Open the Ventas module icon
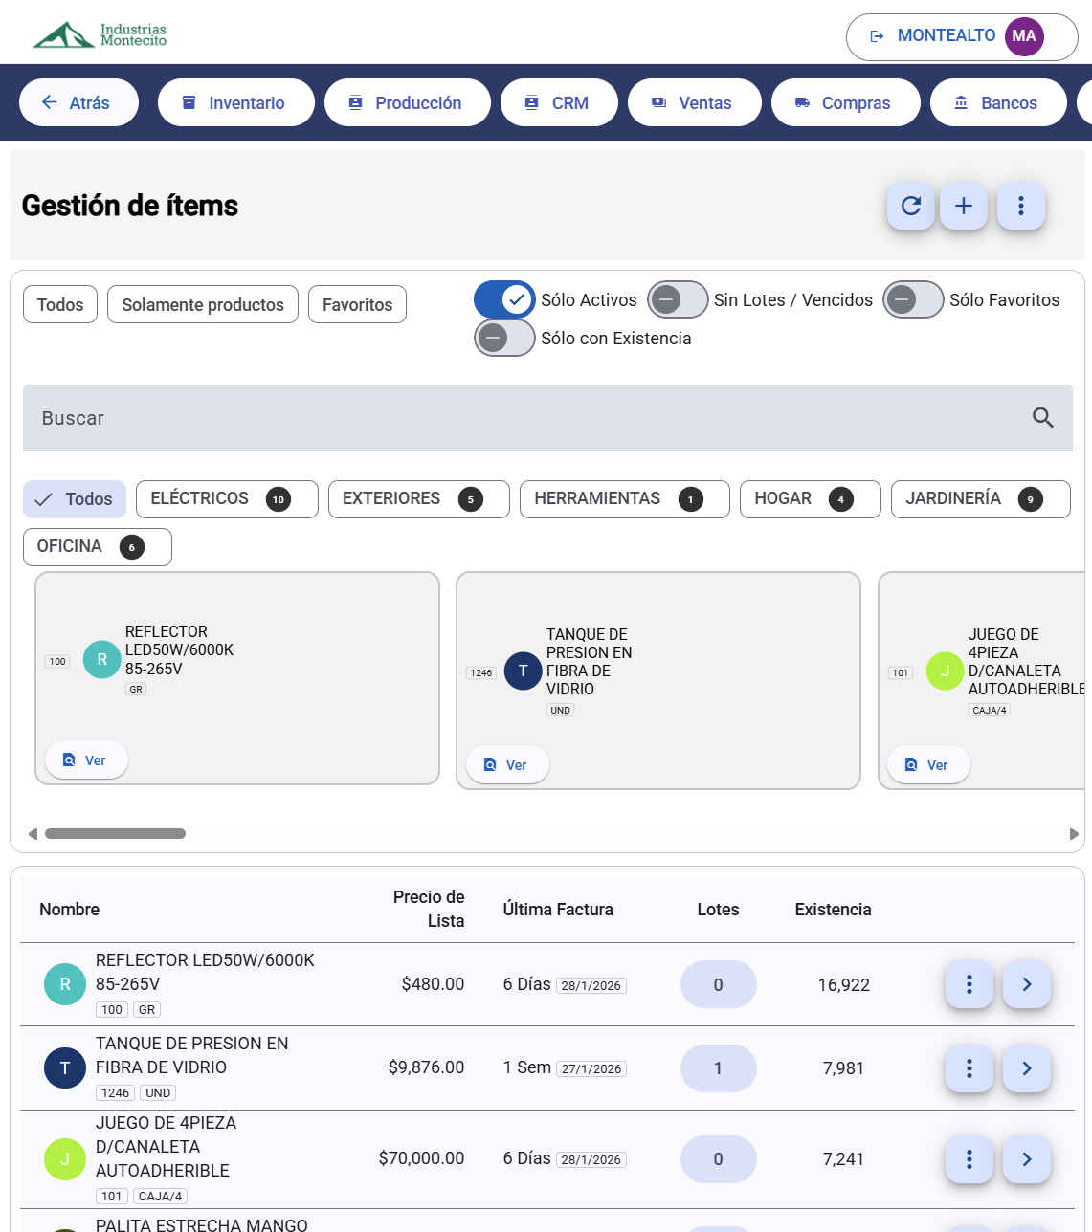 657,102
